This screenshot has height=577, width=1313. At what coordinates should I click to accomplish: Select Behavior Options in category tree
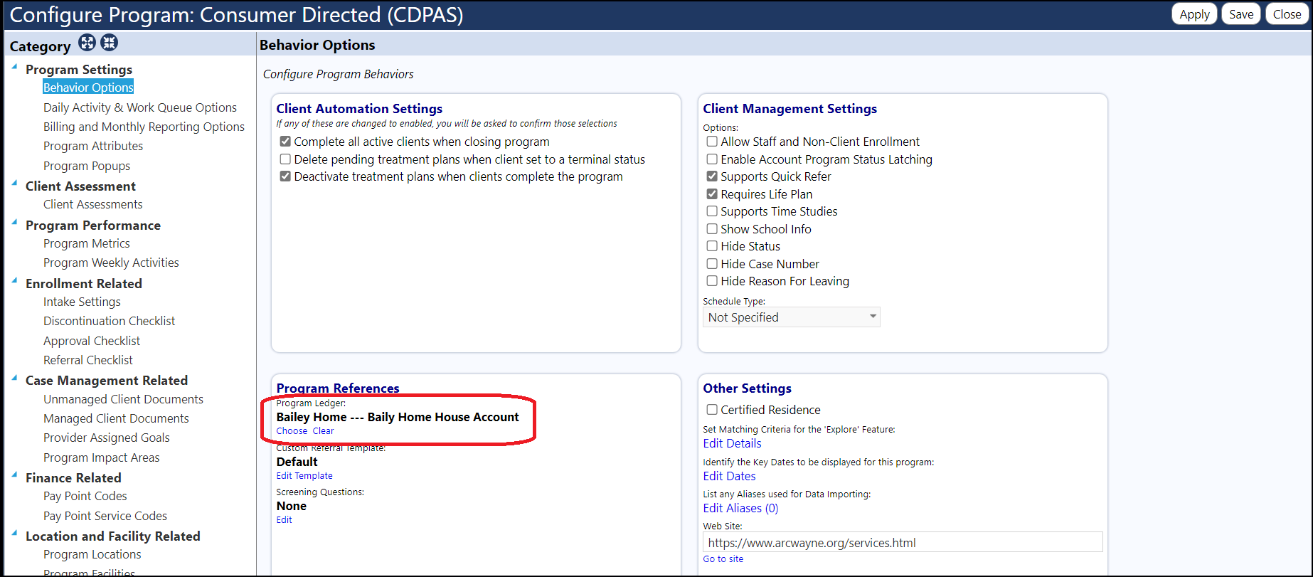(x=88, y=88)
